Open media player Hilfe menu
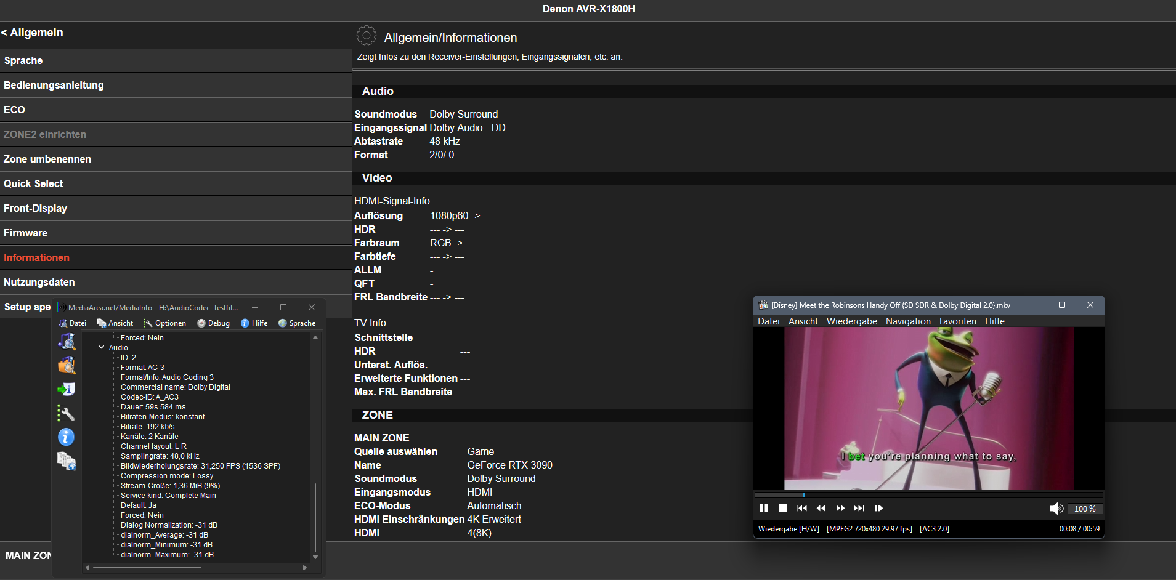The height and width of the screenshot is (580, 1176). tap(994, 321)
